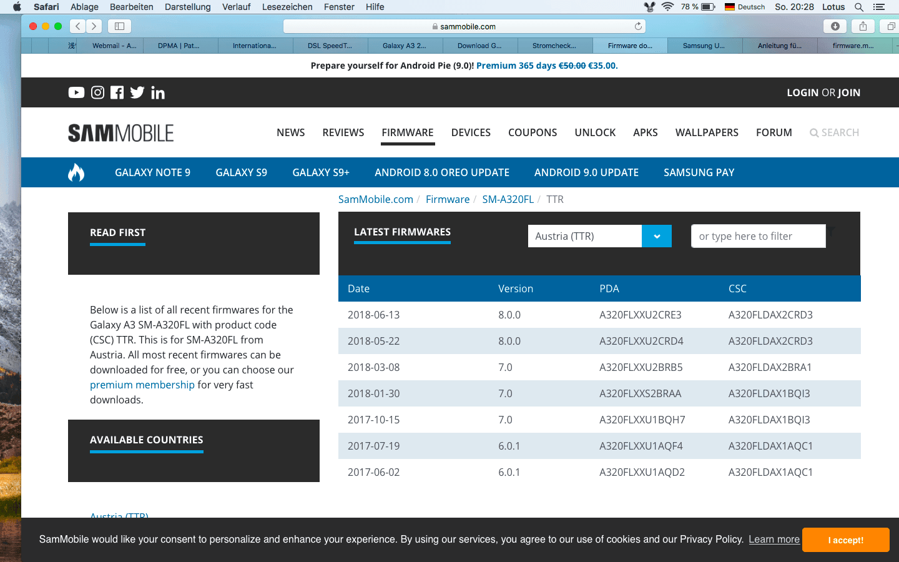Click the SamMobile logo
The image size is (899, 562).
tap(121, 133)
